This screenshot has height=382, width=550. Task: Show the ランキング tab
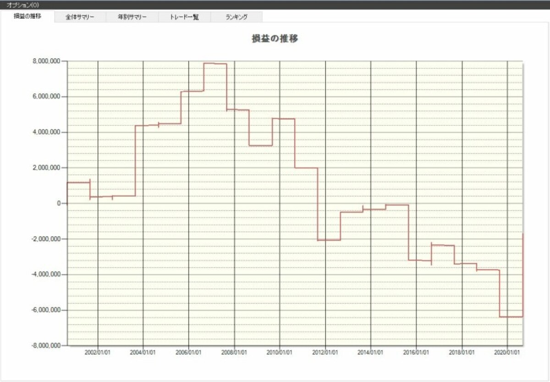(x=236, y=17)
